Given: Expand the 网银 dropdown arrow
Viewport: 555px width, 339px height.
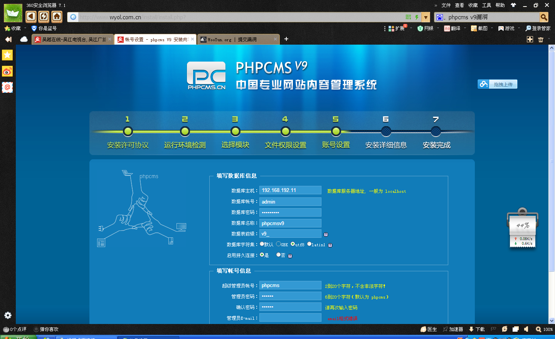Looking at the screenshot, I should 438,28.
